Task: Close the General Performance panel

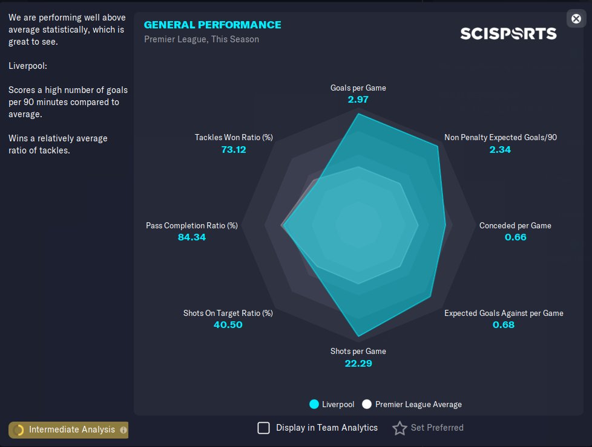Action: [x=576, y=19]
